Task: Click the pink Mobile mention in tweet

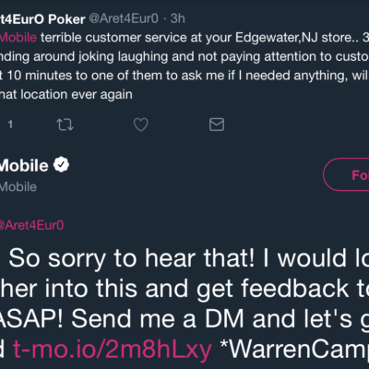Action: pos(18,38)
